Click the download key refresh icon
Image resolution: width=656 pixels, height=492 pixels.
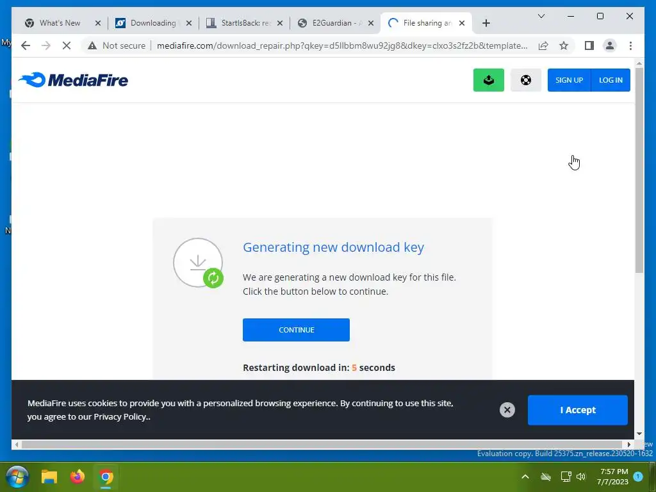pos(213,278)
